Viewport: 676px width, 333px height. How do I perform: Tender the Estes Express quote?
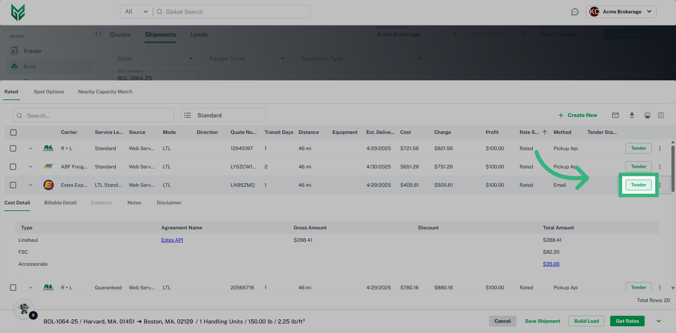pyautogui.click(x=638, y=185)
